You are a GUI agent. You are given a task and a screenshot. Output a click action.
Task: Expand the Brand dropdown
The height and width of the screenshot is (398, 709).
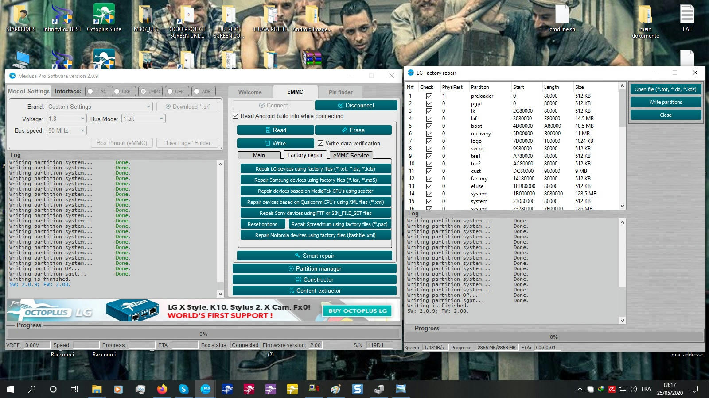click(148, 107)
